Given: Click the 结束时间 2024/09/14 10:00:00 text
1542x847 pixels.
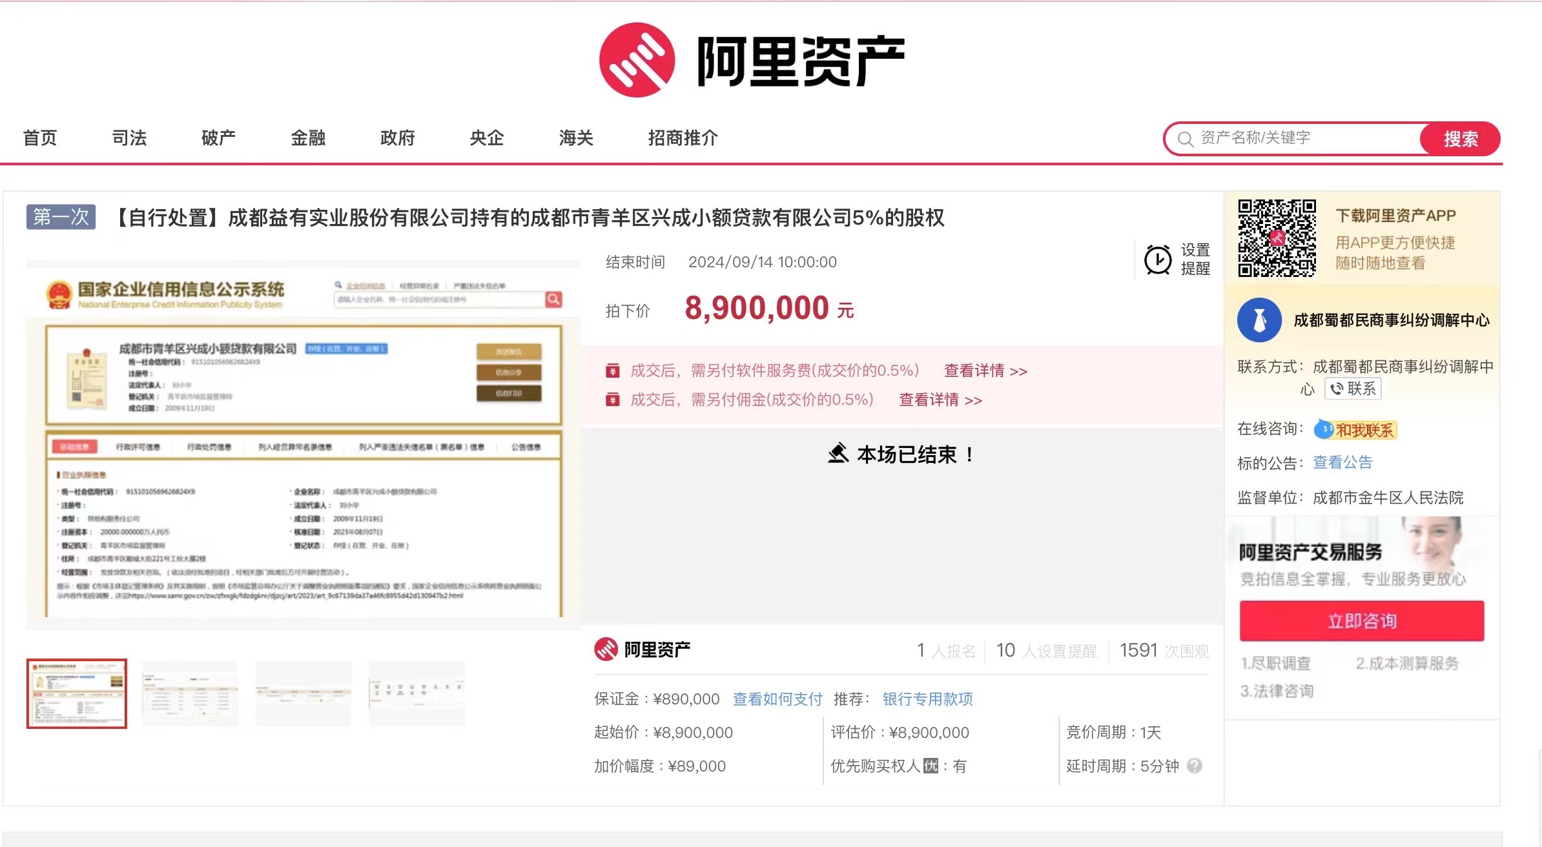Looking at the screenshot, I should pyautogui.click(x=721, y=261).
